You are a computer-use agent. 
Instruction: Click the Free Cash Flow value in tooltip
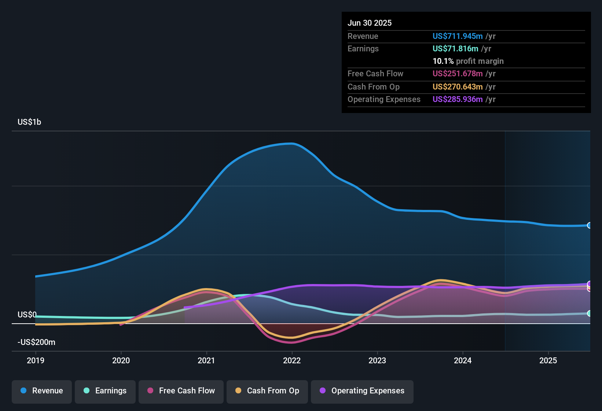458,73
